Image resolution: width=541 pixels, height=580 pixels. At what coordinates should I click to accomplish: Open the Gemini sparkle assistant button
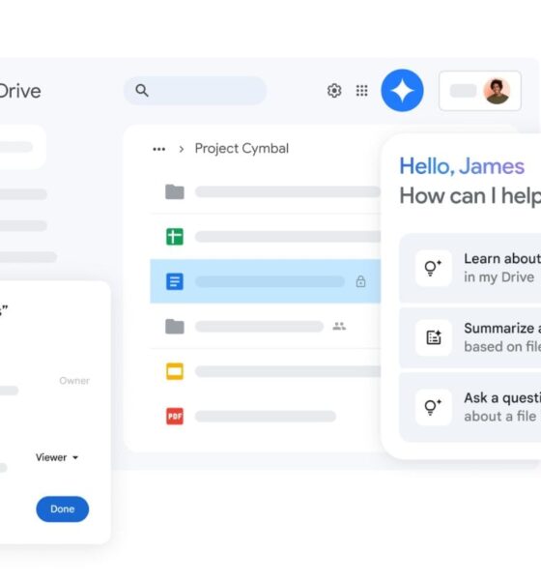[x=402, y=91]
